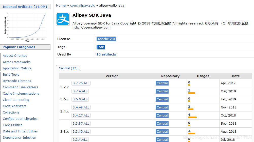
Task: Click the 3.4.x version group label
Action: [64, 111]
